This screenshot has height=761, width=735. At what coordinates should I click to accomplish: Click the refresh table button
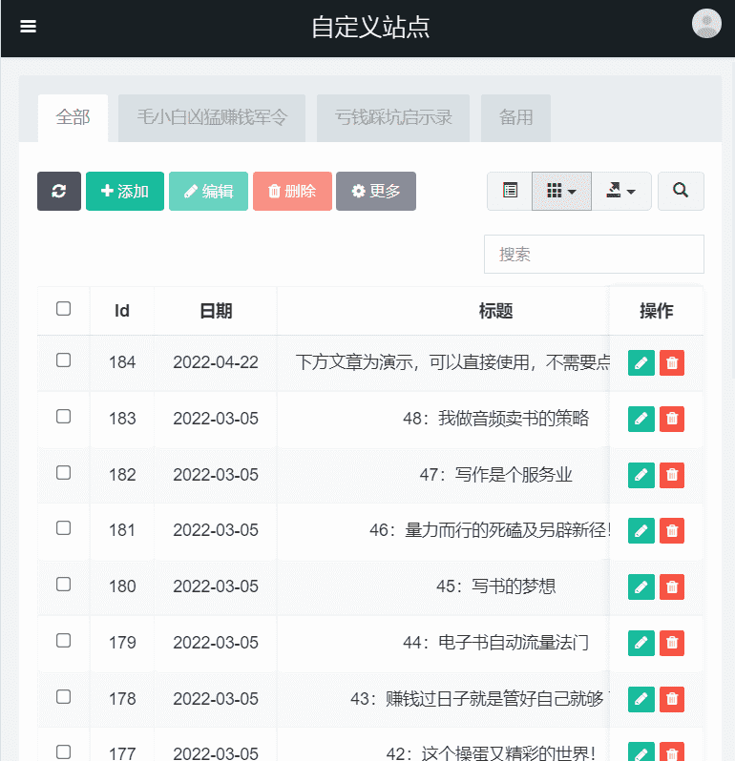click(59, 191)
